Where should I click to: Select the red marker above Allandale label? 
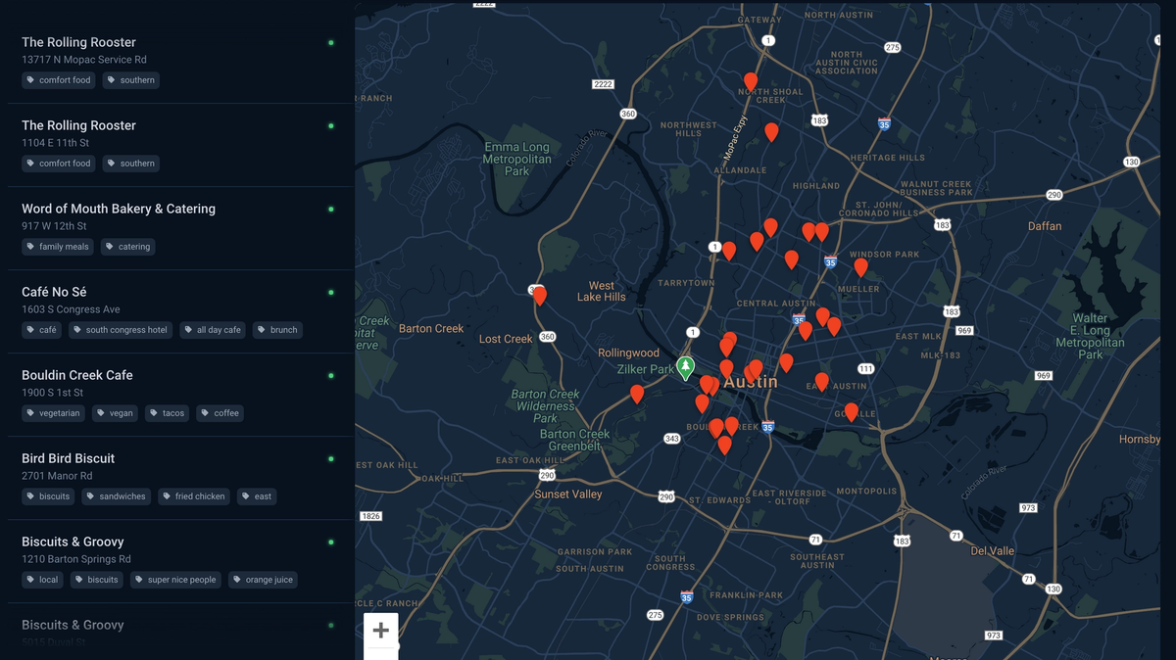click(x=771, y=132)
